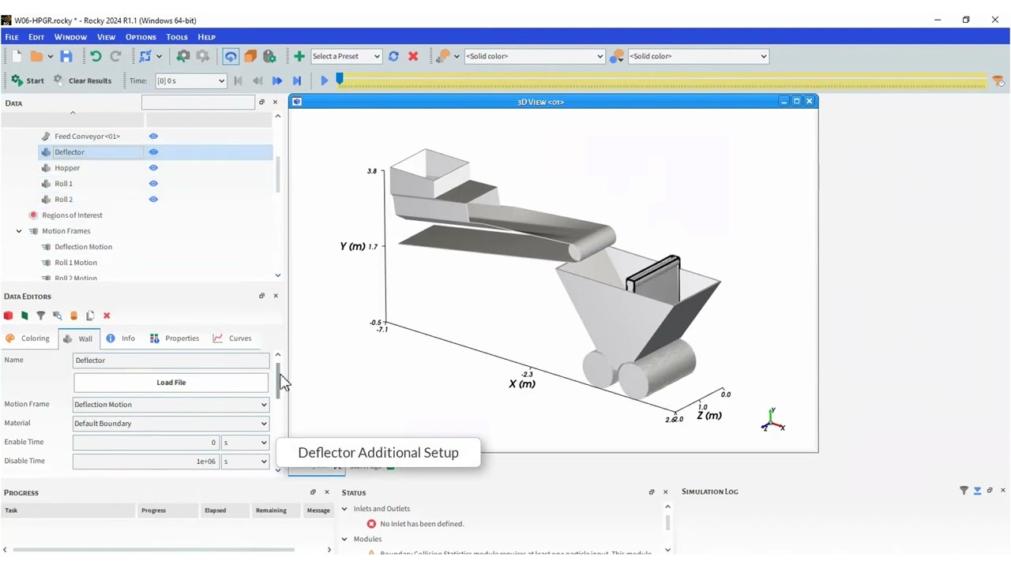
Task: Open the Disable Time unit dropdown
Action: click(x=245, y=461)
